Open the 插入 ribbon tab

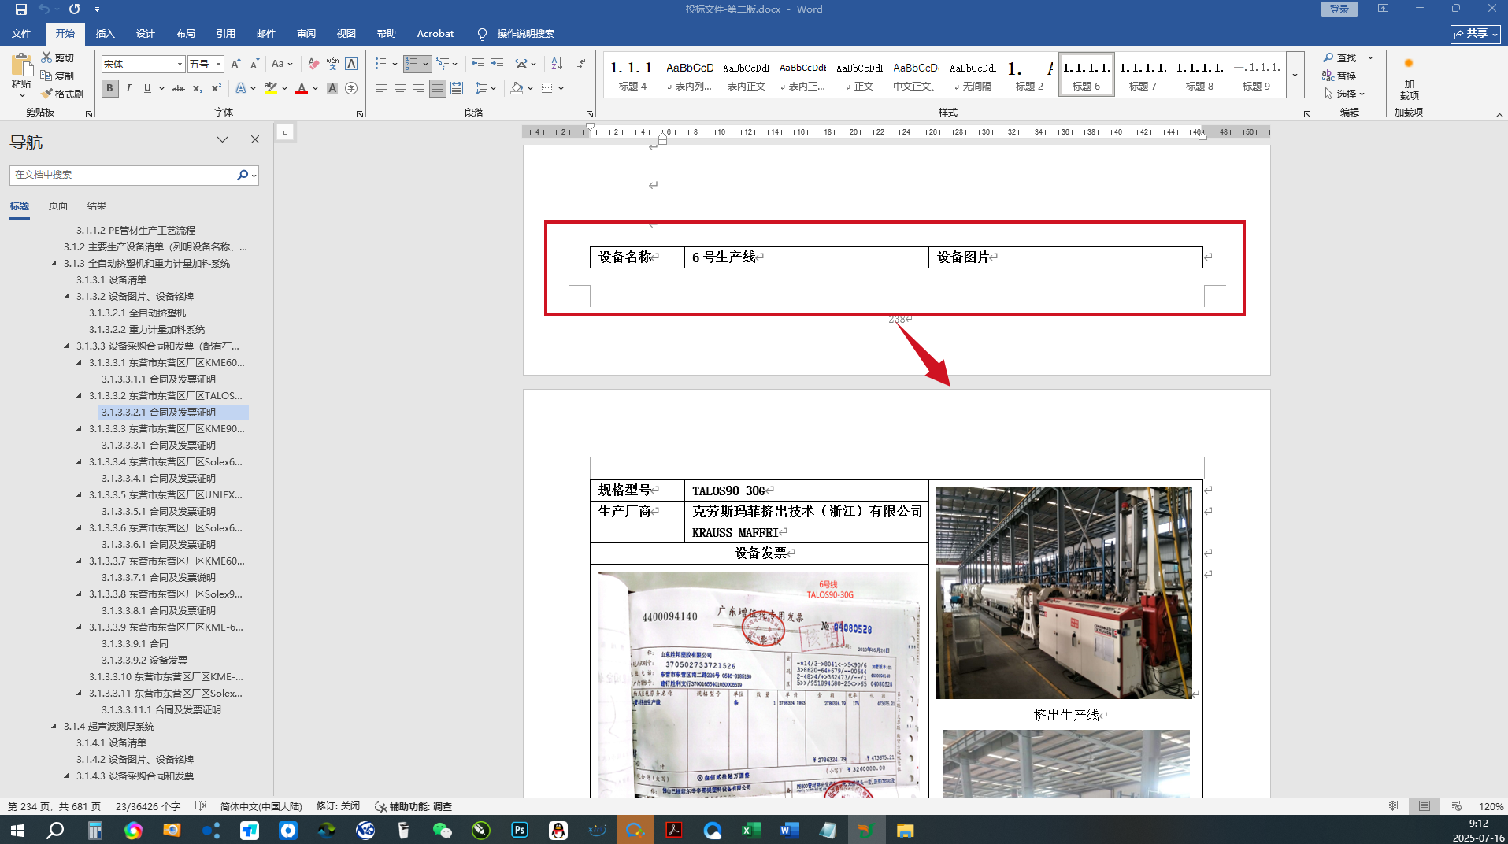click(105, 34)
